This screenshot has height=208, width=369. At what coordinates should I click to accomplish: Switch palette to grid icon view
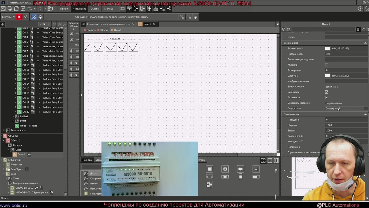coord(263,161)
